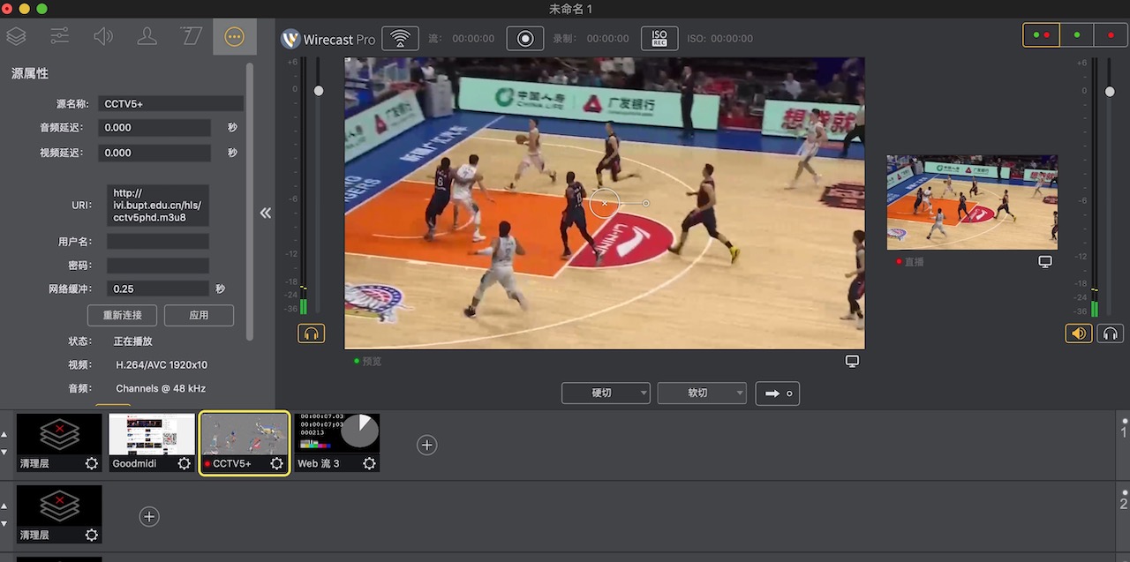1130x562 pixels.
Task: Toggle the live headphone monitor button
Action: (1111, 333)
